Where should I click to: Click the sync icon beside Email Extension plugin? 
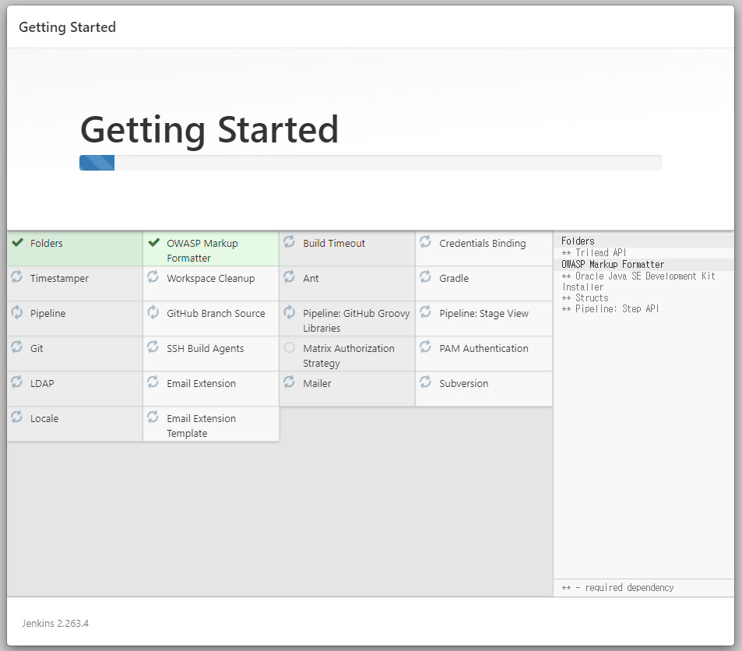153,382
